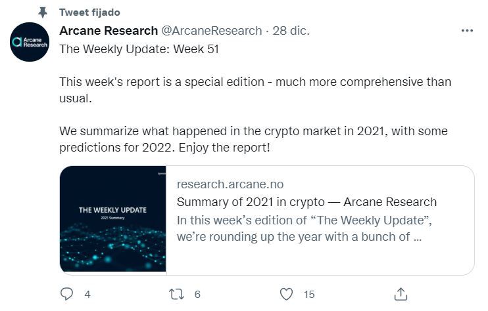The width and height of the screenshot is (488, 311).
Task: Click the research.arcane.no domain link
Action: click(x=230, y=184)
